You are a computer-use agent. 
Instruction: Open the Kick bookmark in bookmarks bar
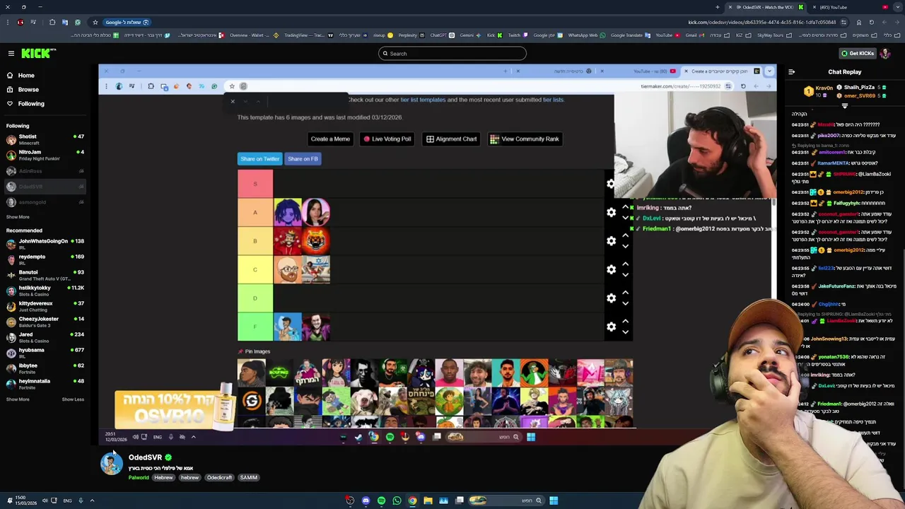click(494, 35)
